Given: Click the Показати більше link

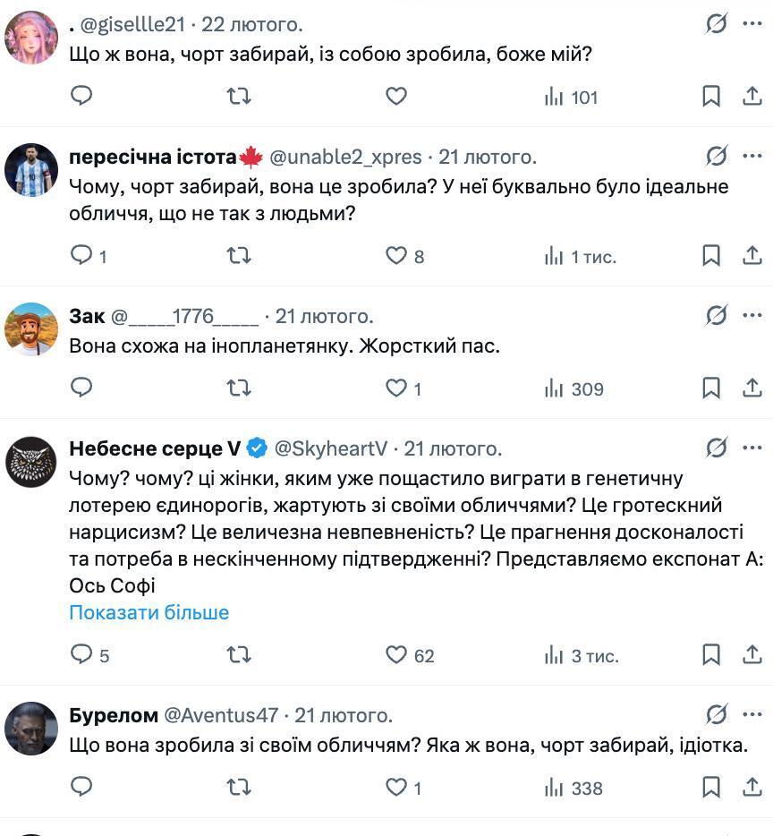Looking at the screenshot, I should pos(149,612).
